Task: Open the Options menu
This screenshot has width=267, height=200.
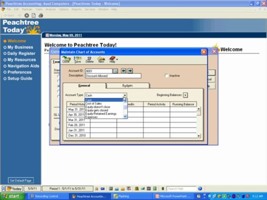Action: pos(64,9)
